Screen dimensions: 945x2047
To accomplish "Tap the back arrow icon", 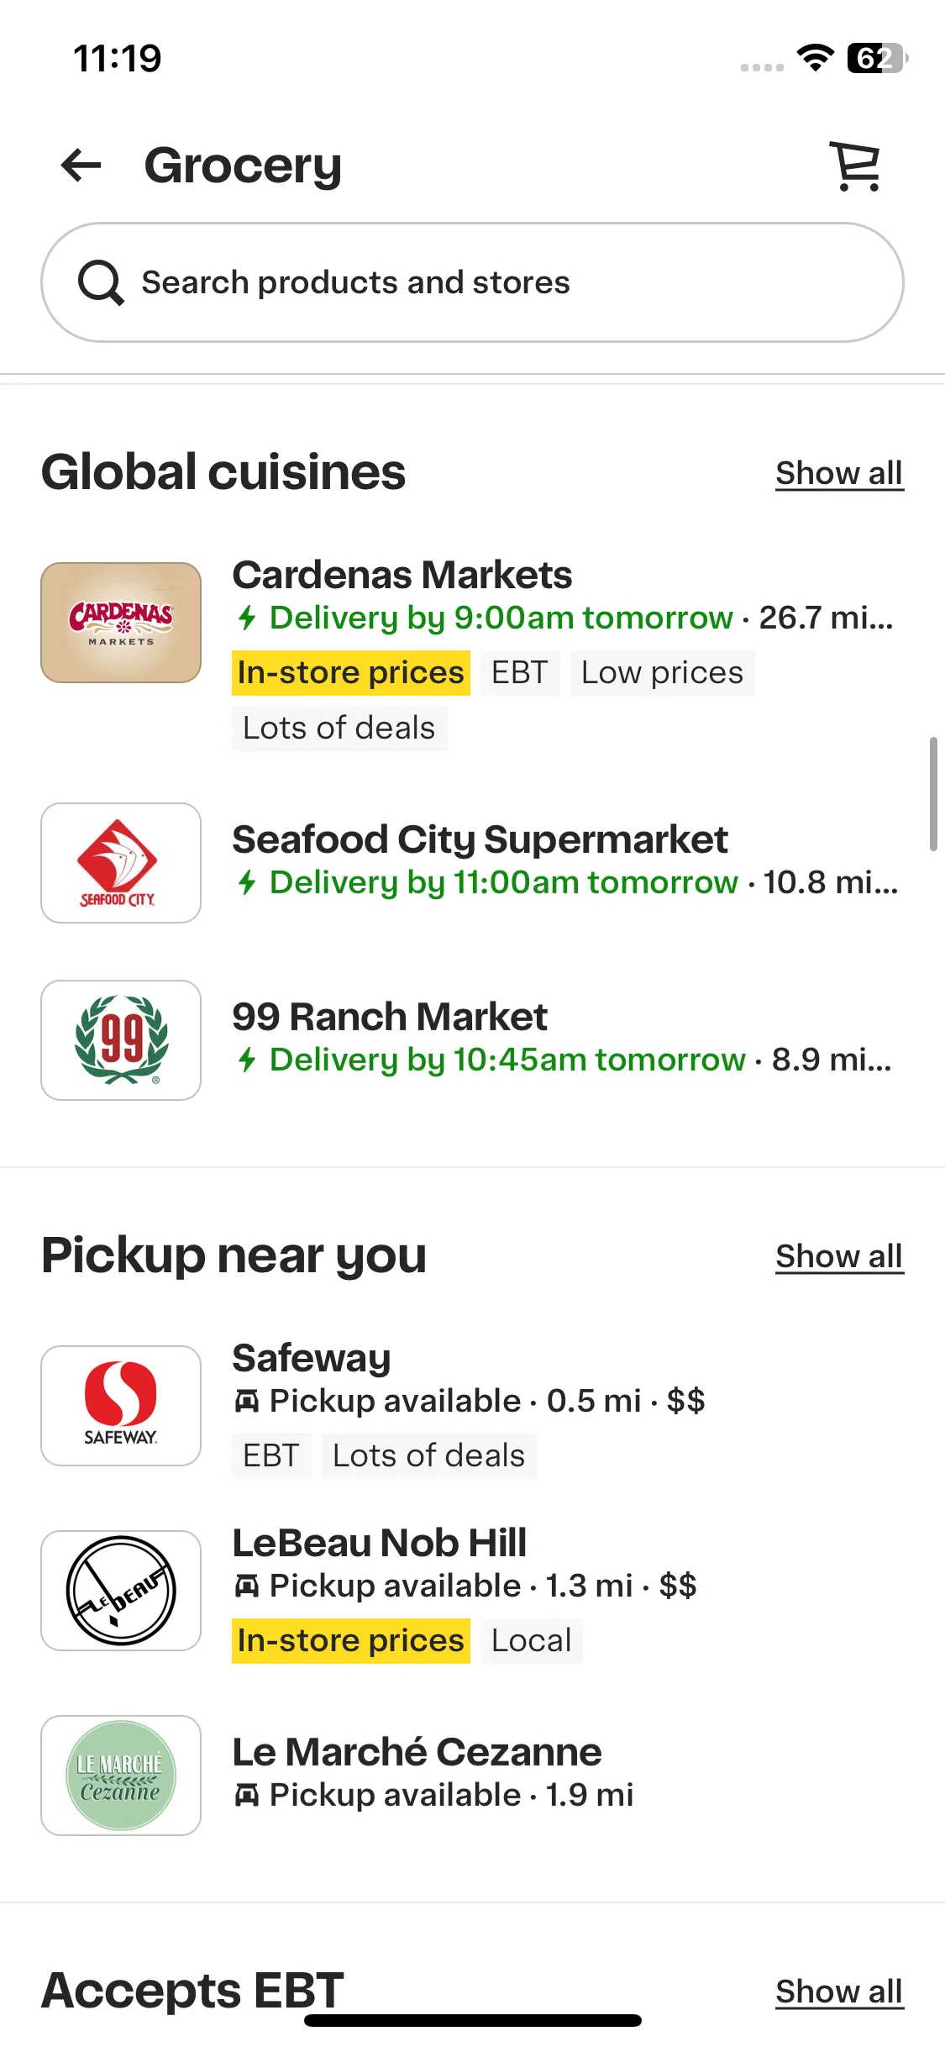I will [x=81, y=165].
